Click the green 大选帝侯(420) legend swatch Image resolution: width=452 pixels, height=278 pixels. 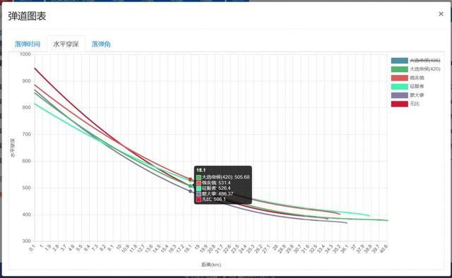(400, 69)
